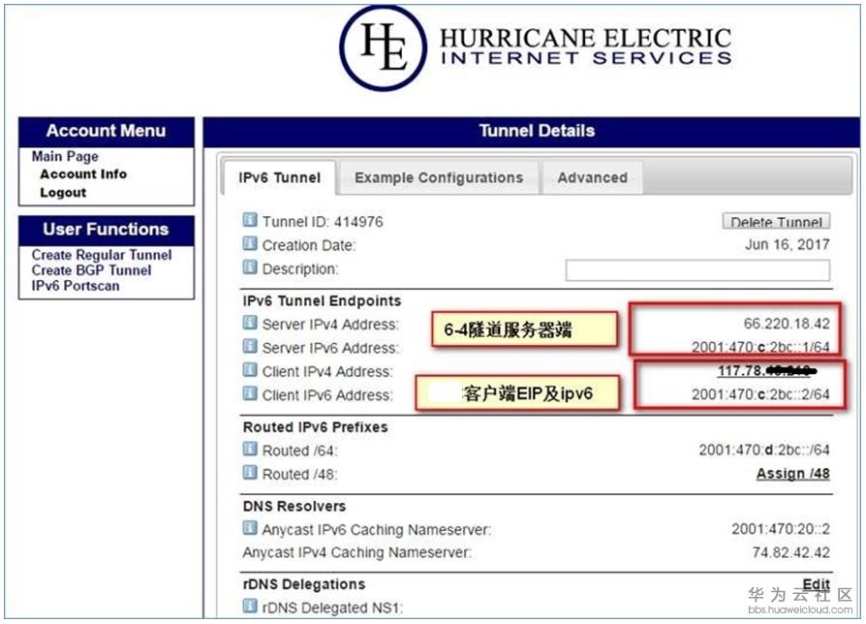Select server IPv4 value 66.220.18.42

(x=787, y=324)
